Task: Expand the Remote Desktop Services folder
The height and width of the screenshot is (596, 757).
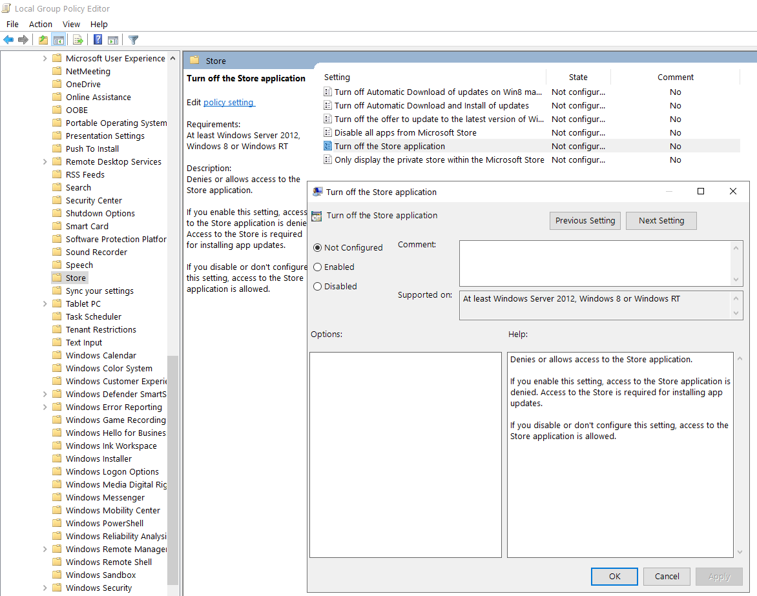Action: tap(45, 161)
